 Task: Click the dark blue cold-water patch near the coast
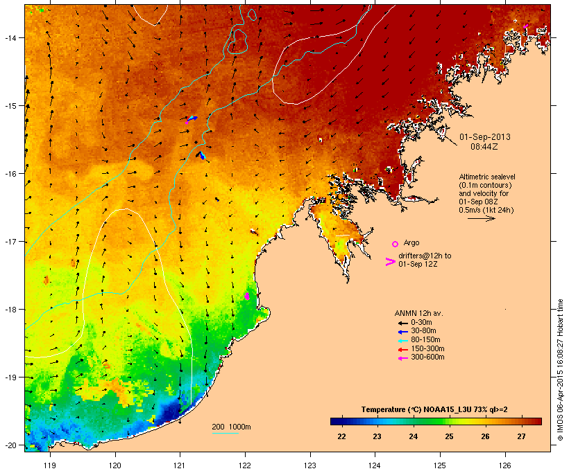click(x=170, y=412)
